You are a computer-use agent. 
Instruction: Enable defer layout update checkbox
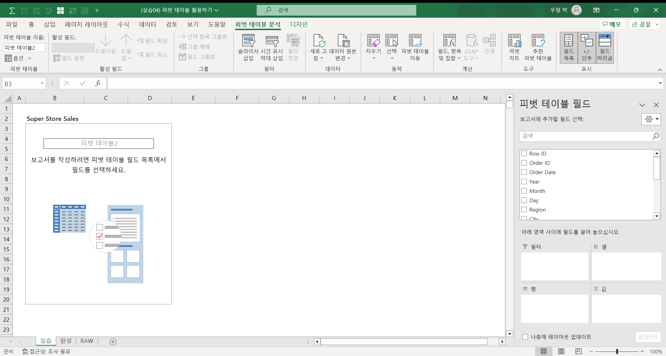[525, 337]
